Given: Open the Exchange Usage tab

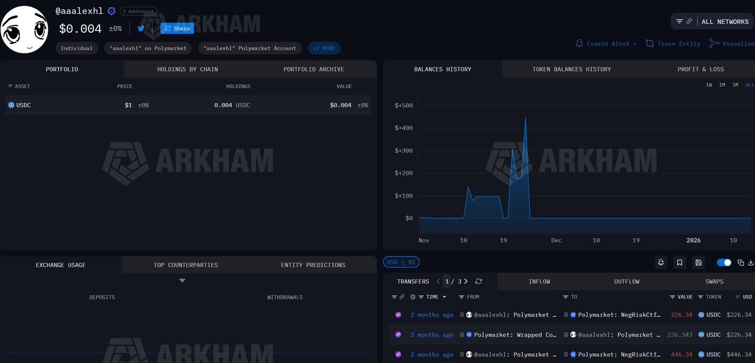Looking at the screenshot, I should coord(60,265).
